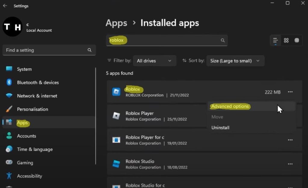The width and height of the screenshot is (308, 188).
Task: Select the Roblox Studio entry name
Action: pyautogui.click(x=140, y=161)
